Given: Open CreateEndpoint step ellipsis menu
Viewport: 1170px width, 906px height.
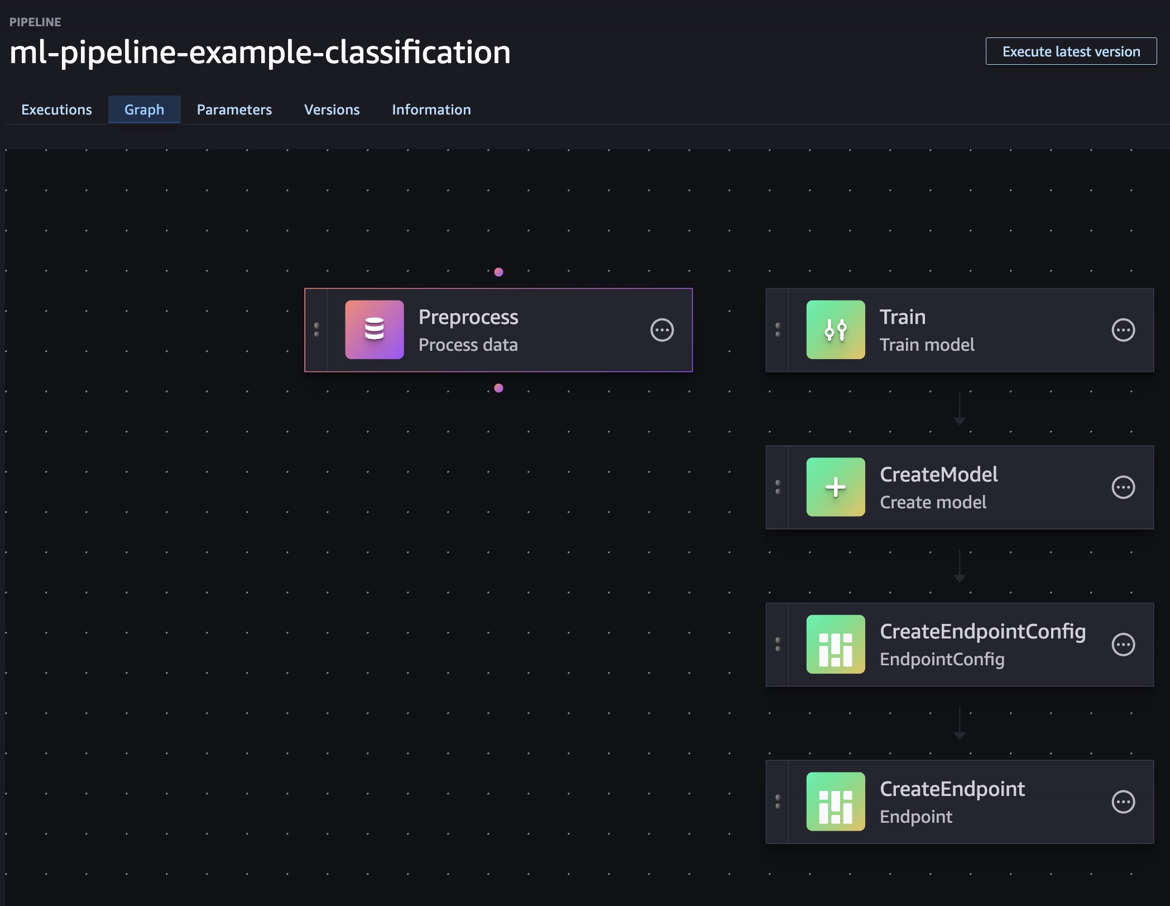Looking at the screenshot, I should coord(1123,802).
